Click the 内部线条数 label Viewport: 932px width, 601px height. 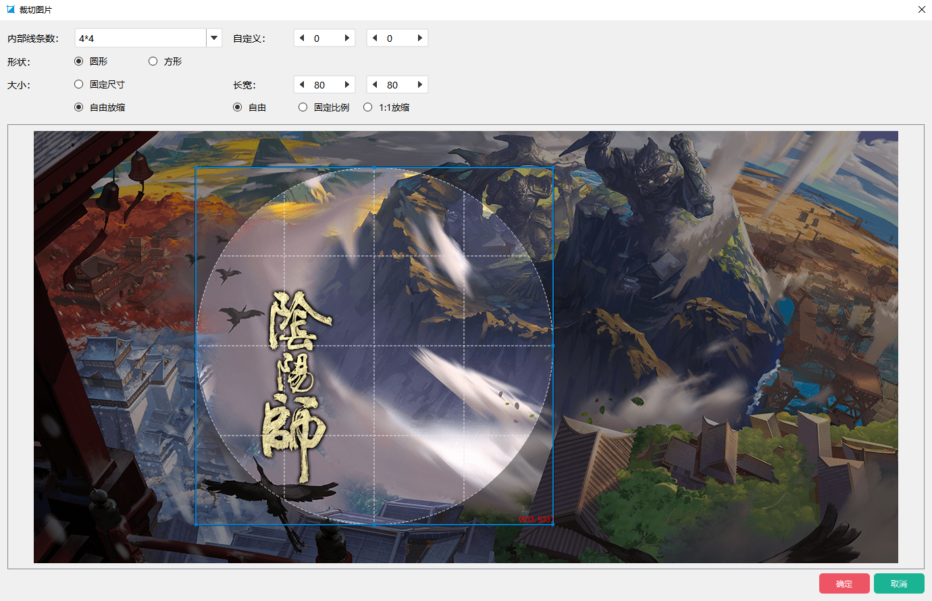point(33,38)
